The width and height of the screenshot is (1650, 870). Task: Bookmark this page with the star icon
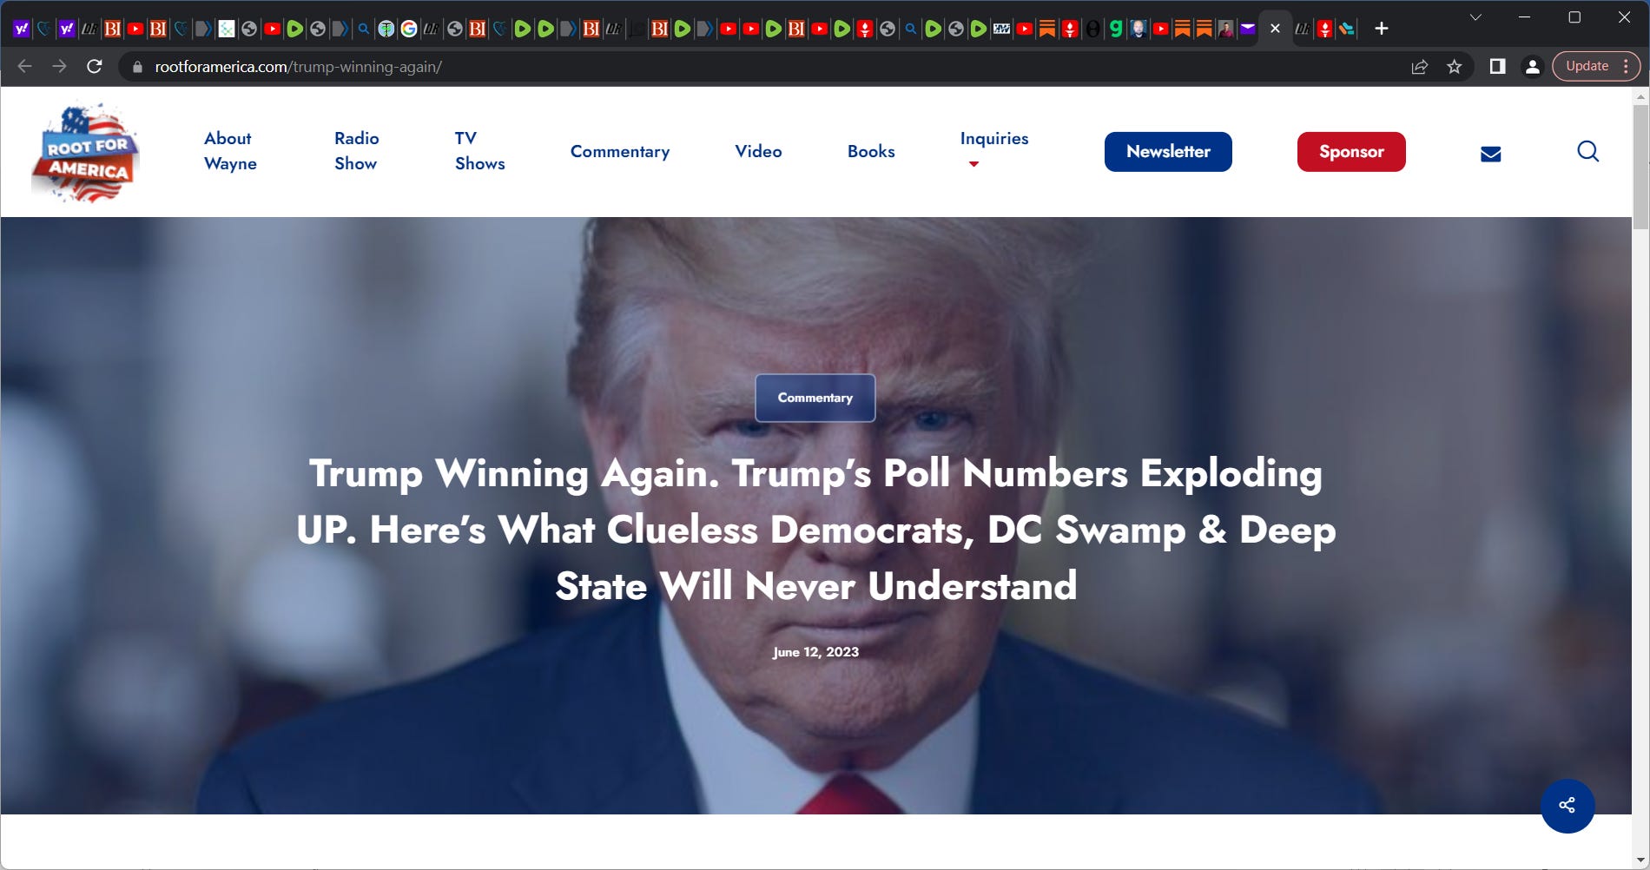click(1454, 67)
